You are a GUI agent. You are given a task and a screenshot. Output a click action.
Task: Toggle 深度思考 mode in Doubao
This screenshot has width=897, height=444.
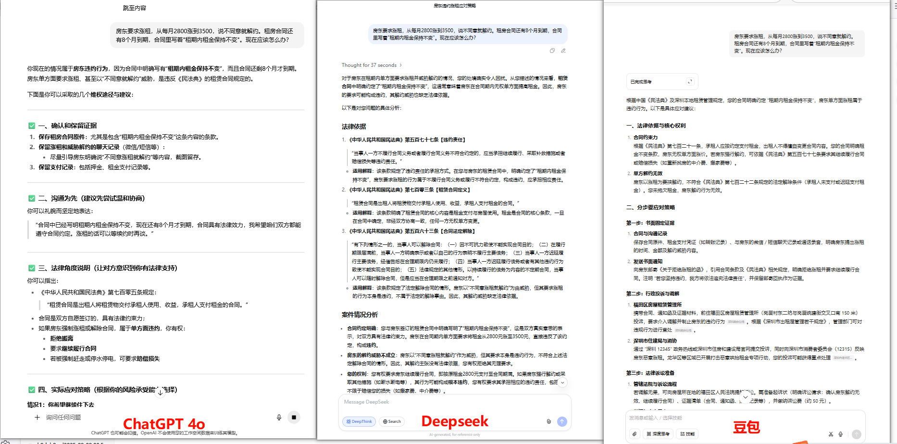point(658,434)
